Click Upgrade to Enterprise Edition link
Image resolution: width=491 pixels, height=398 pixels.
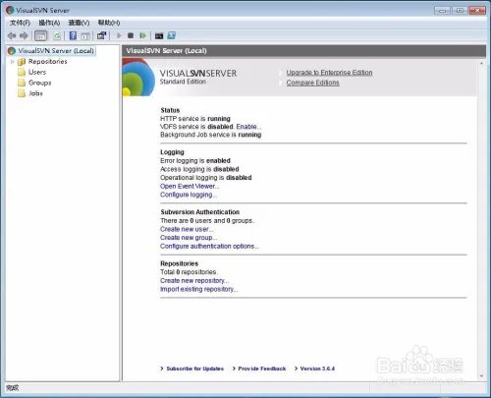(x=329, y=73)
